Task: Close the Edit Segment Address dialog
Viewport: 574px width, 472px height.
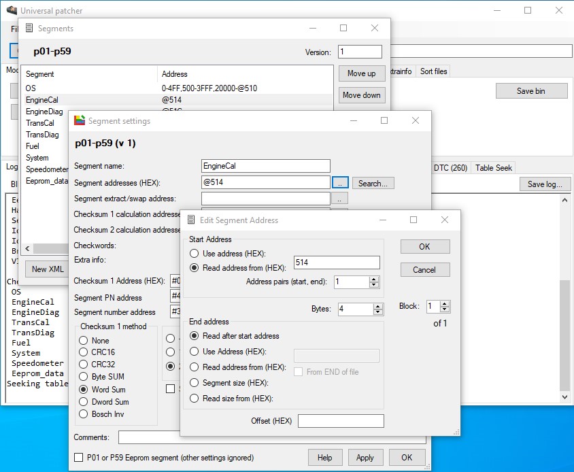Action: pos(445,220)
